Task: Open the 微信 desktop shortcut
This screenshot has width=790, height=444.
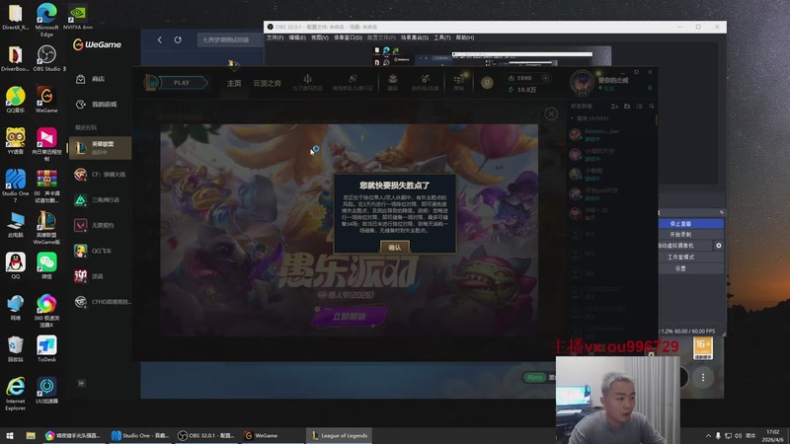Action: pyautogui.click(x=46, y=265)
